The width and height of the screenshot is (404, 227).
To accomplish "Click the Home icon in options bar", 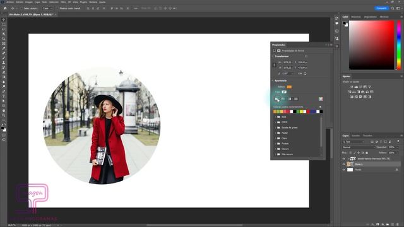I will [5, 8].
